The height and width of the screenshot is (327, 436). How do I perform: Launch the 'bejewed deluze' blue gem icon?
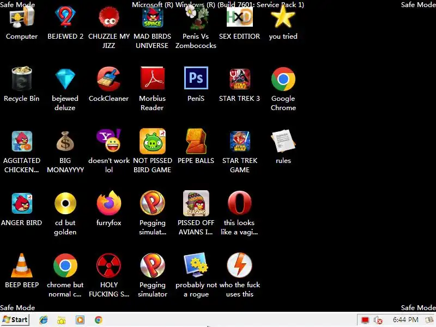(x=65, y=79)
